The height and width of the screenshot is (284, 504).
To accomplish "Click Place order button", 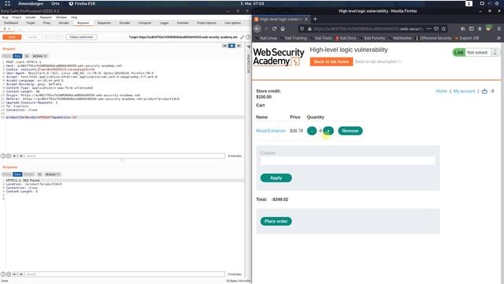I will (x=276, y=221).
